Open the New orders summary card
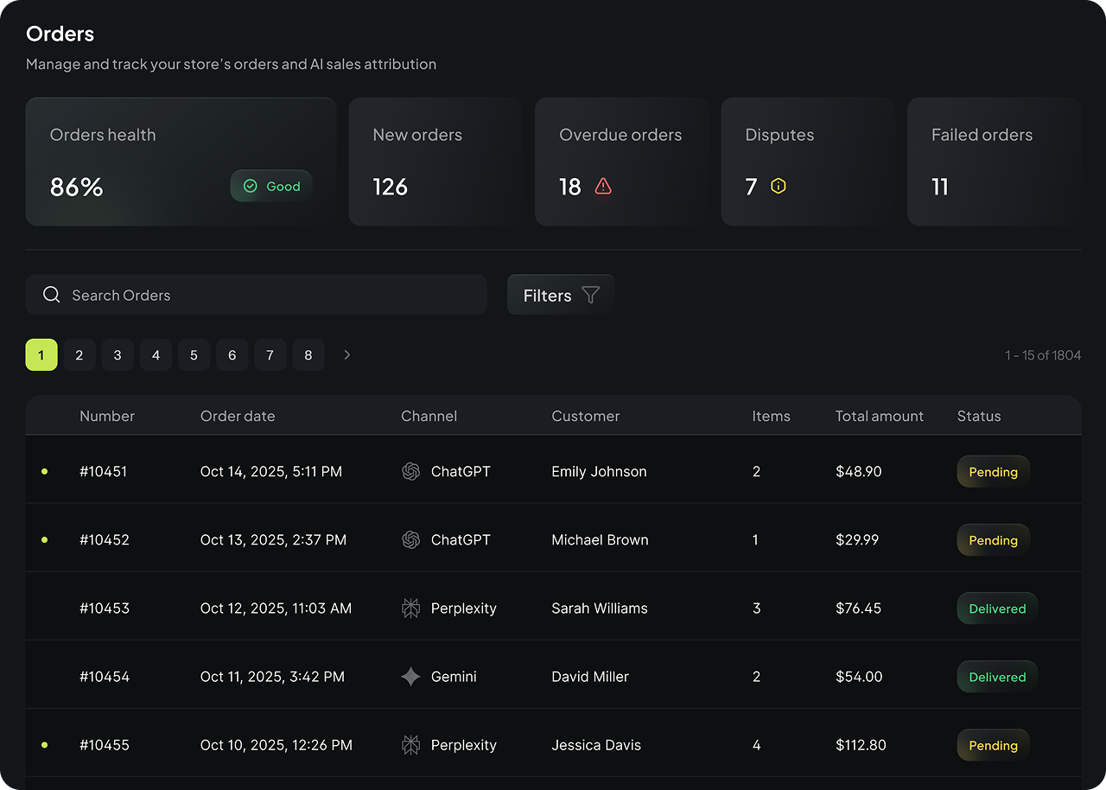This screenshot has width=1106, height=790. click(x=435, y=162)
